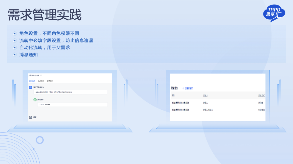Click the 执行操作 label
This screenshot has width=293, height=164.
point(40,100)
